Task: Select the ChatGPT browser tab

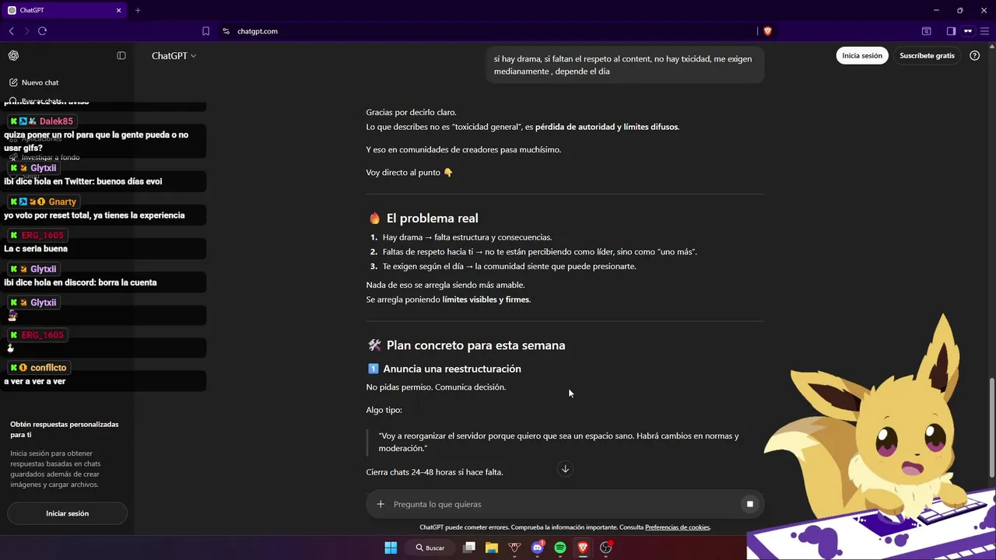Action: (64, 10)
